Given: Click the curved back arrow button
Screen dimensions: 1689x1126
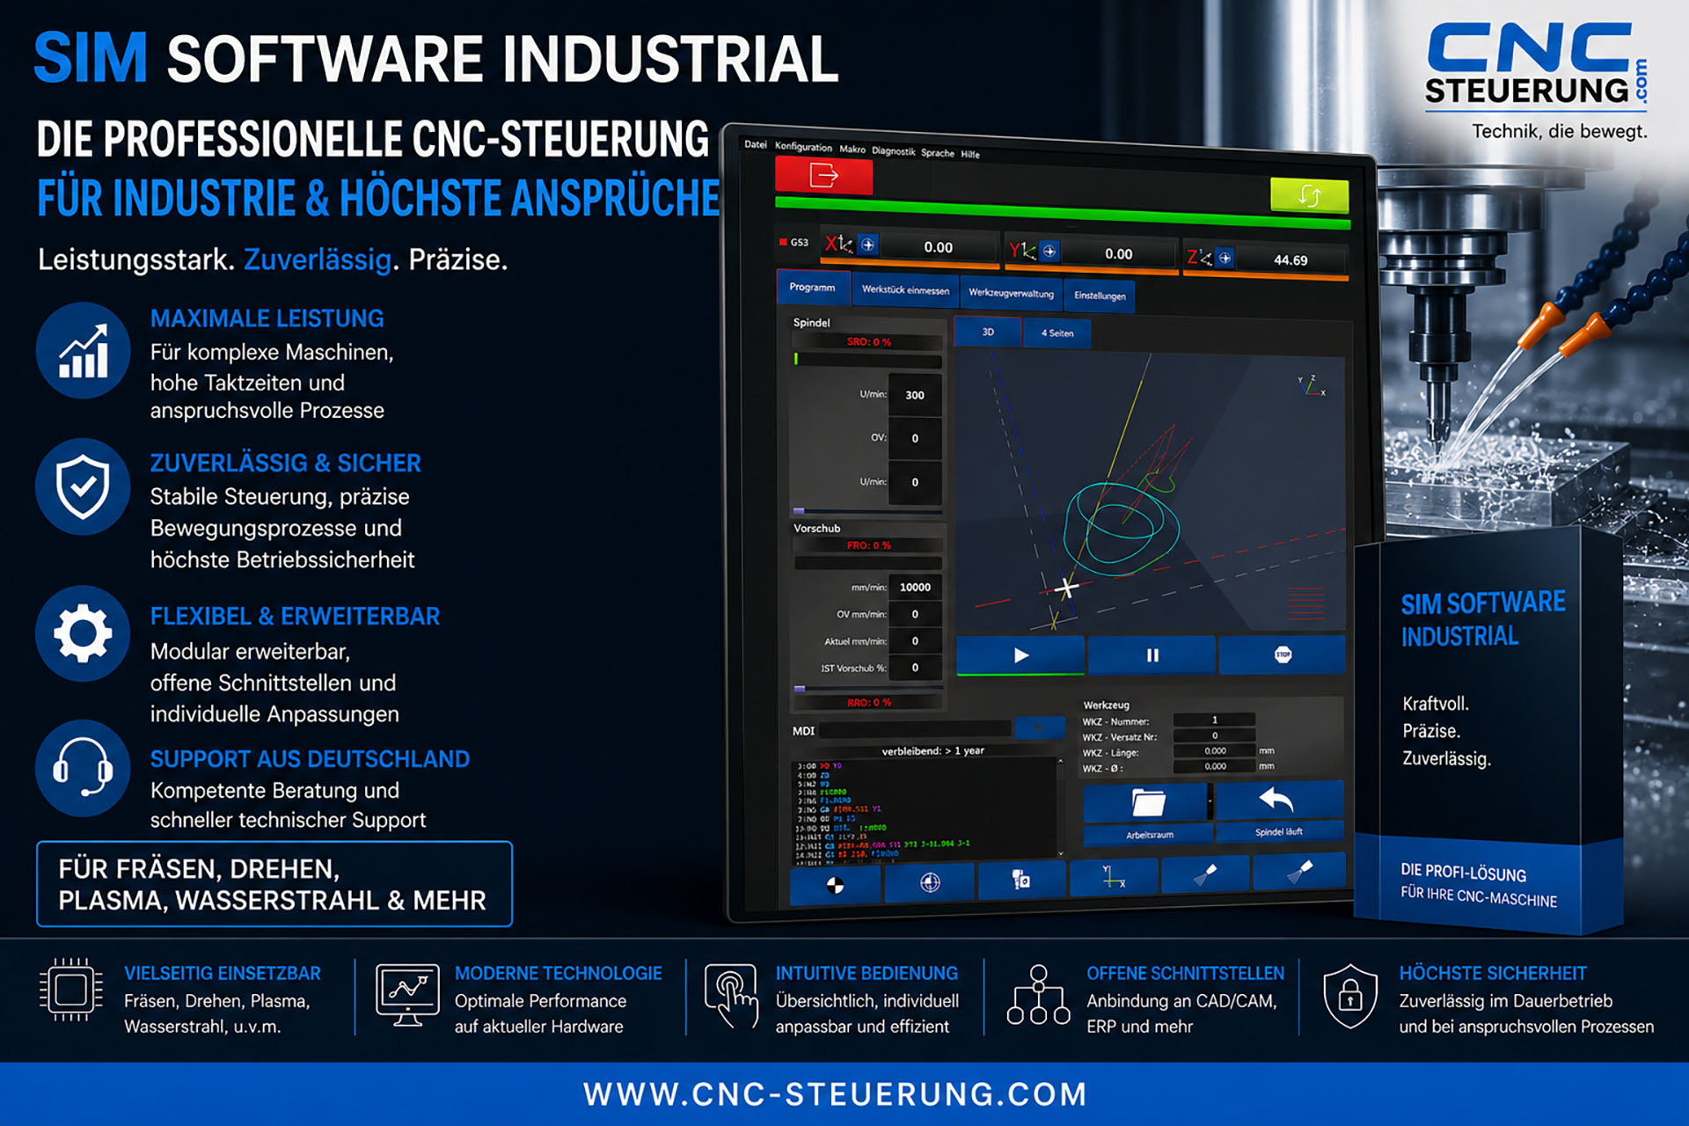Looking at the screenshot, I should [x=1278, y=800].
